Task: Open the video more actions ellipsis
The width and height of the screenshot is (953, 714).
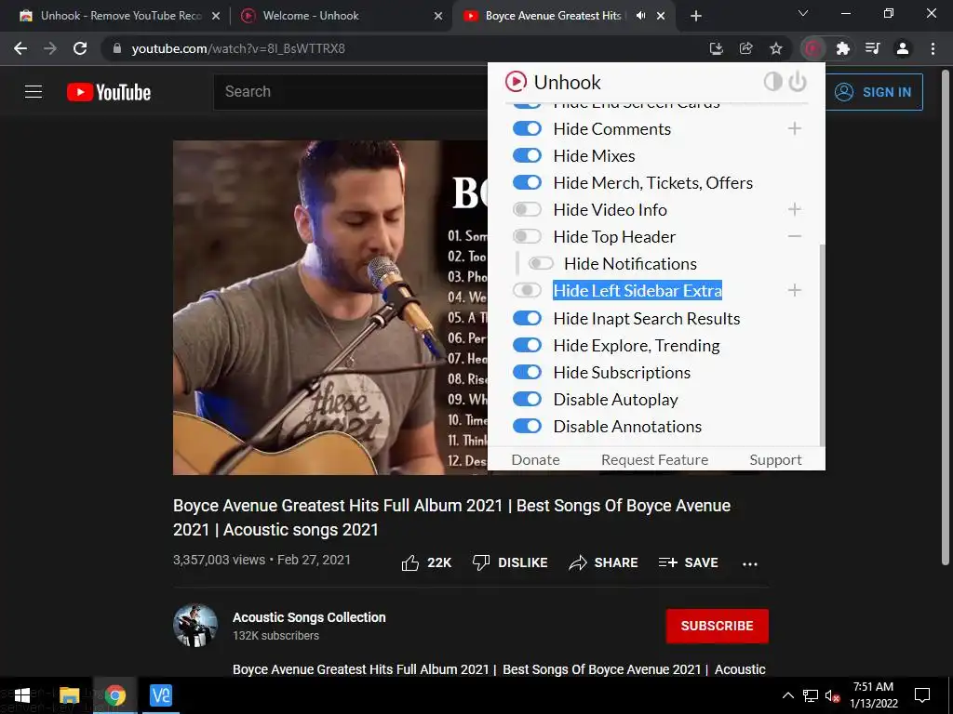Action: pos(750,563)
